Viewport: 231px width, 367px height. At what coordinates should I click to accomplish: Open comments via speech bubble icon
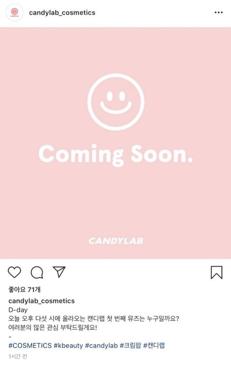tap(37, 272)
